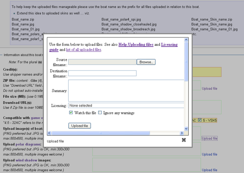This screenshot has width=244, height=173.
Task: Close the Upload file dialog with the X icon
Action: pos(184,140)
